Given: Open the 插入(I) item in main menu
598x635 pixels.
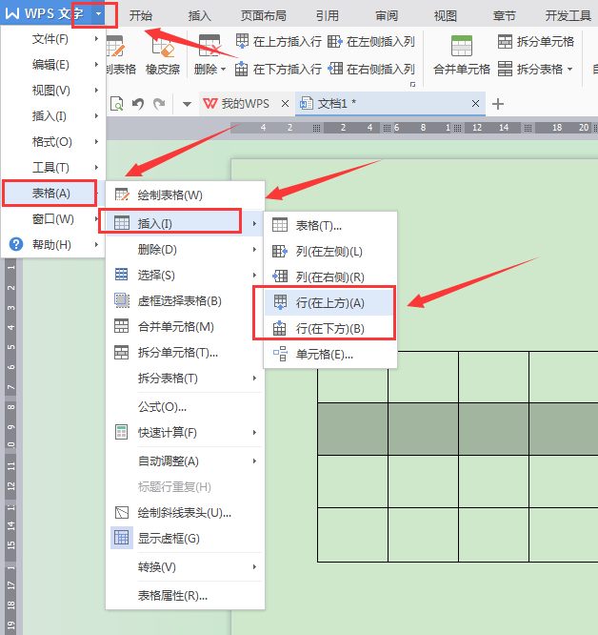Looking at the screenshot, I should [52, 116].
